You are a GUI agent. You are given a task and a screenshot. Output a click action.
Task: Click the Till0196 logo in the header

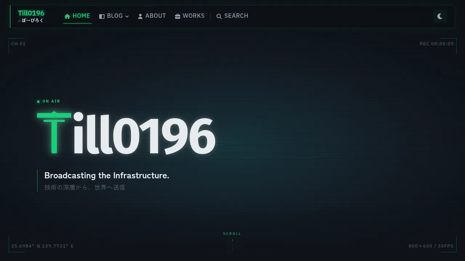click(31, 13)
